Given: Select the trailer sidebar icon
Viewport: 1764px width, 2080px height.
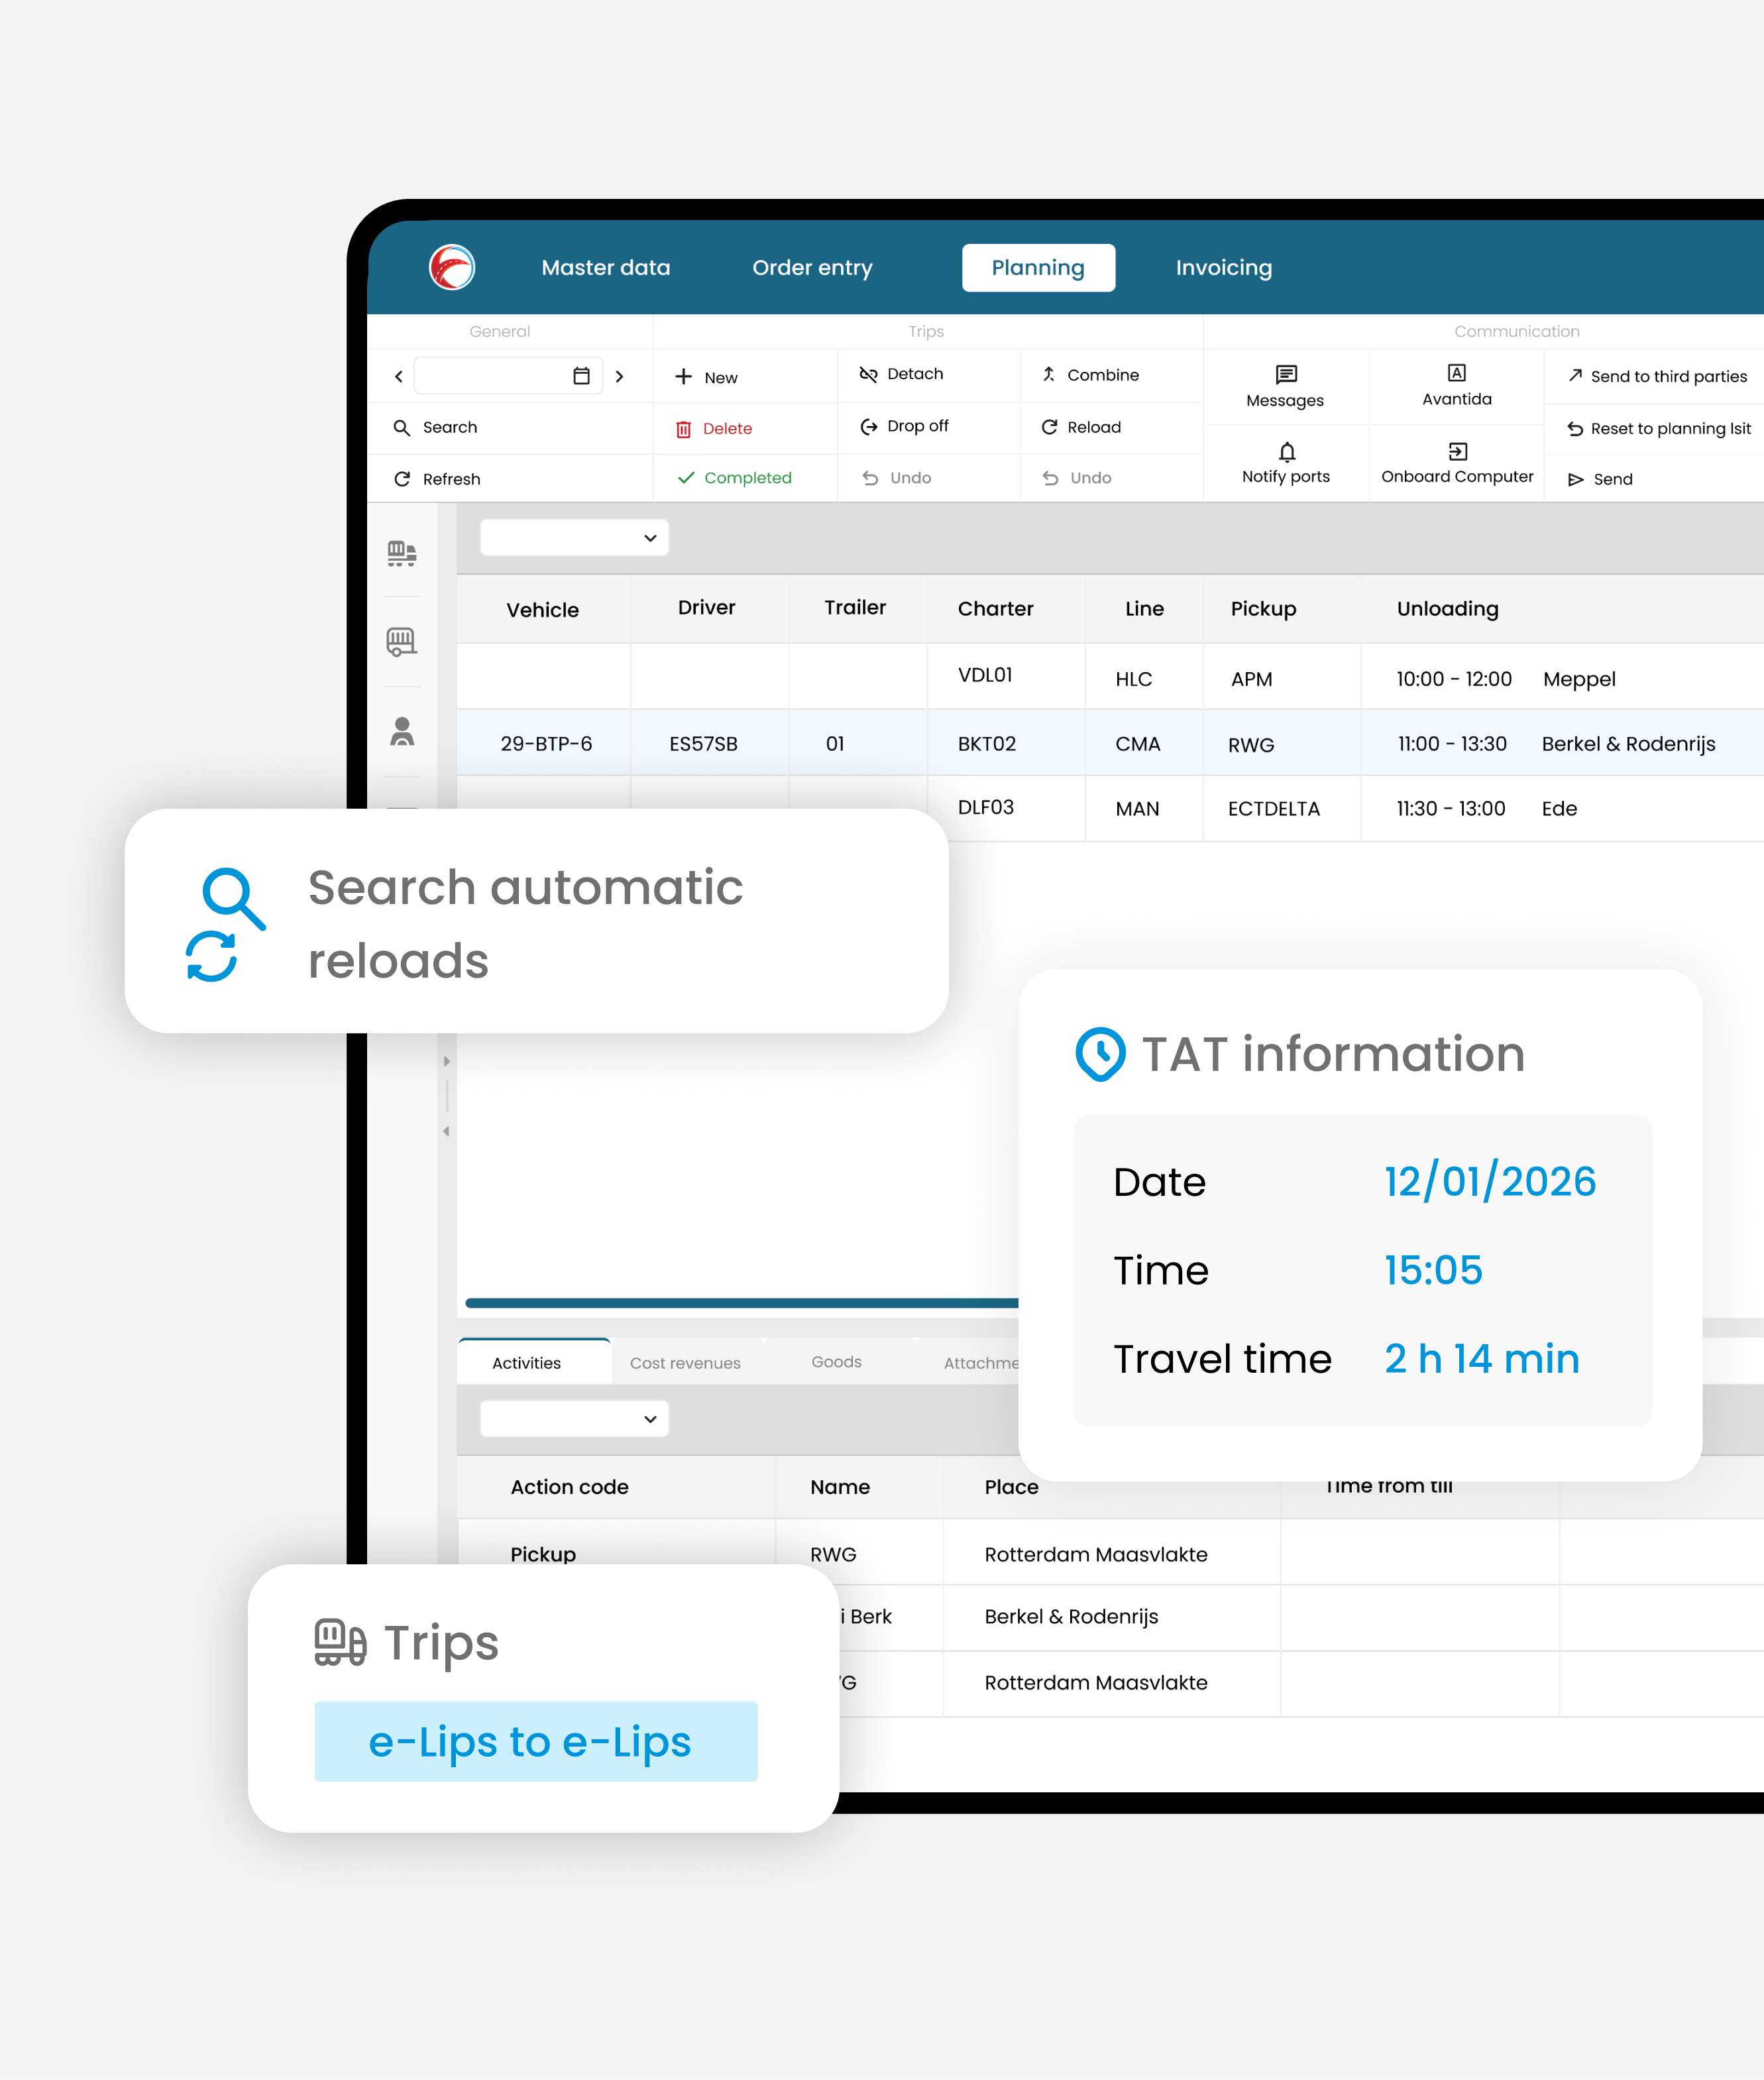Looking at the screenshot, I should click(402, 642).
